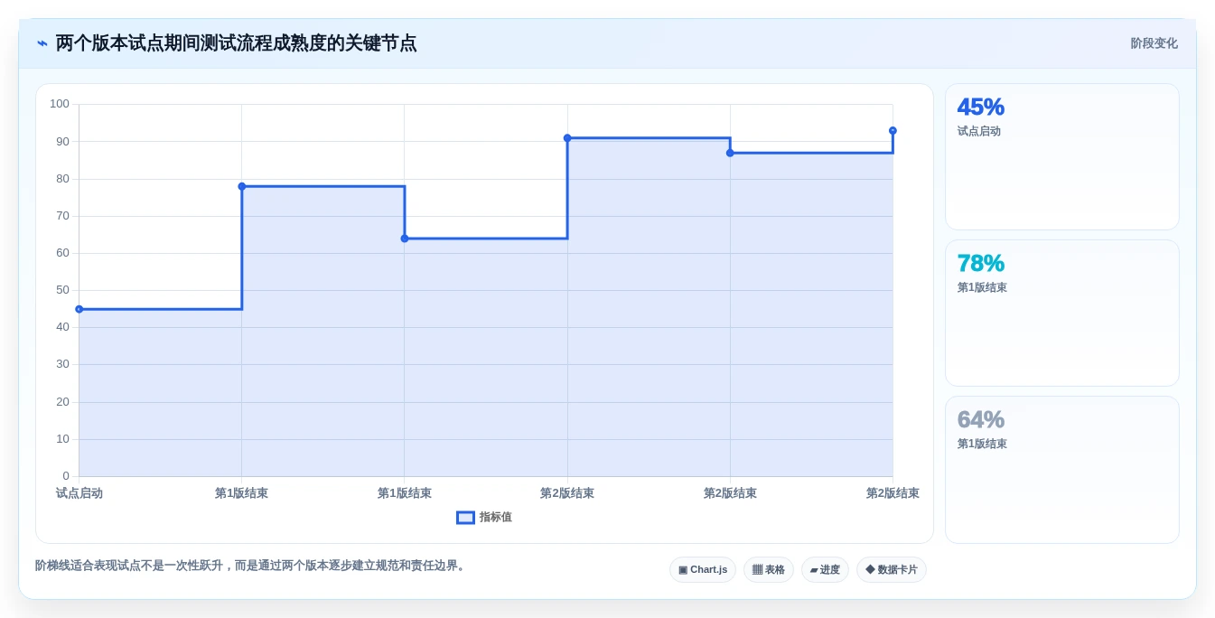1215x618 pixels.
Task: Click the data point at value 91
Action: point(567,138)
